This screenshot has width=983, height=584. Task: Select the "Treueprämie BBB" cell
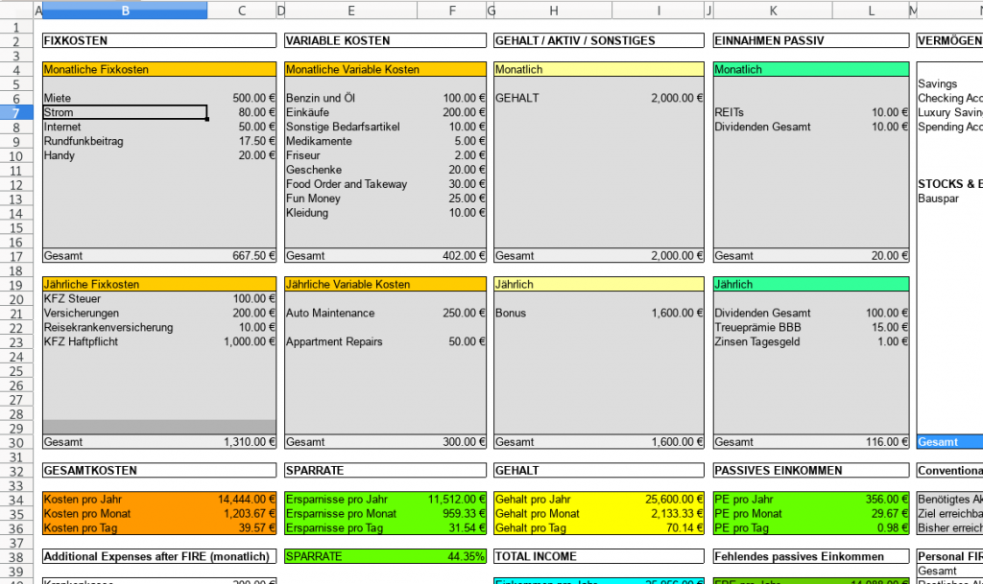773,328
